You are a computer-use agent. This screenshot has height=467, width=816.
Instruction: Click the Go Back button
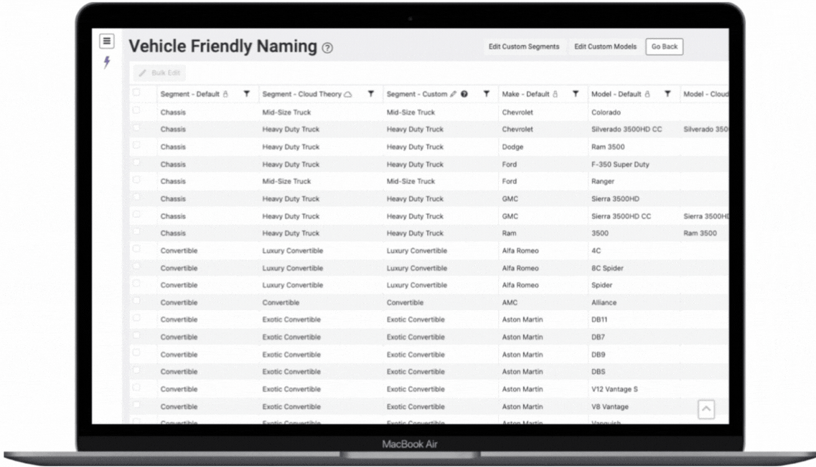(x=665, y=47)
